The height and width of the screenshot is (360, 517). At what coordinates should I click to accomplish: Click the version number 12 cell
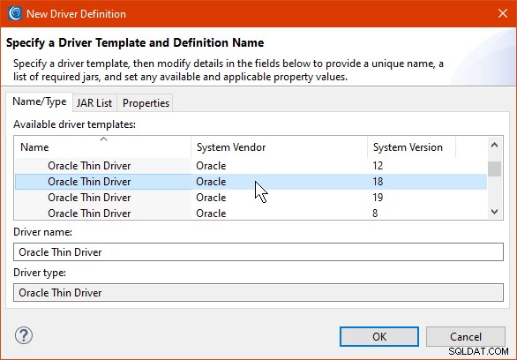[x=378, y=166]
